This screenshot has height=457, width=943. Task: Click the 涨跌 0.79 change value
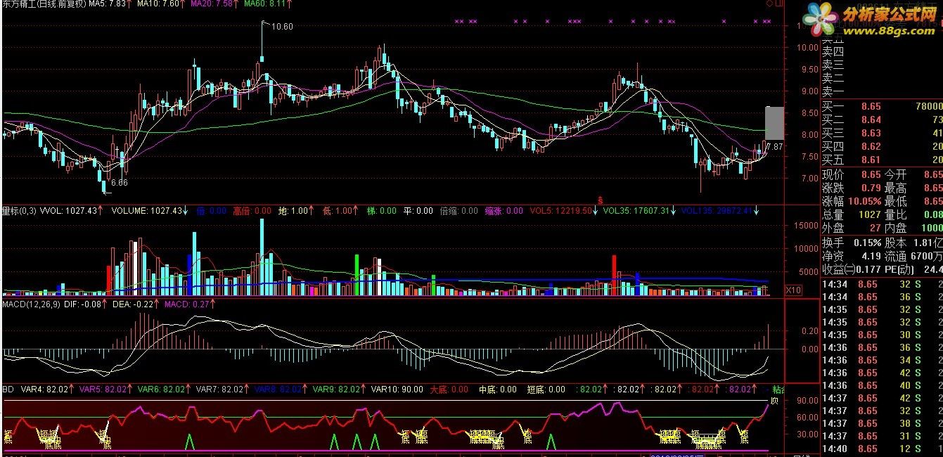(871, 188)
